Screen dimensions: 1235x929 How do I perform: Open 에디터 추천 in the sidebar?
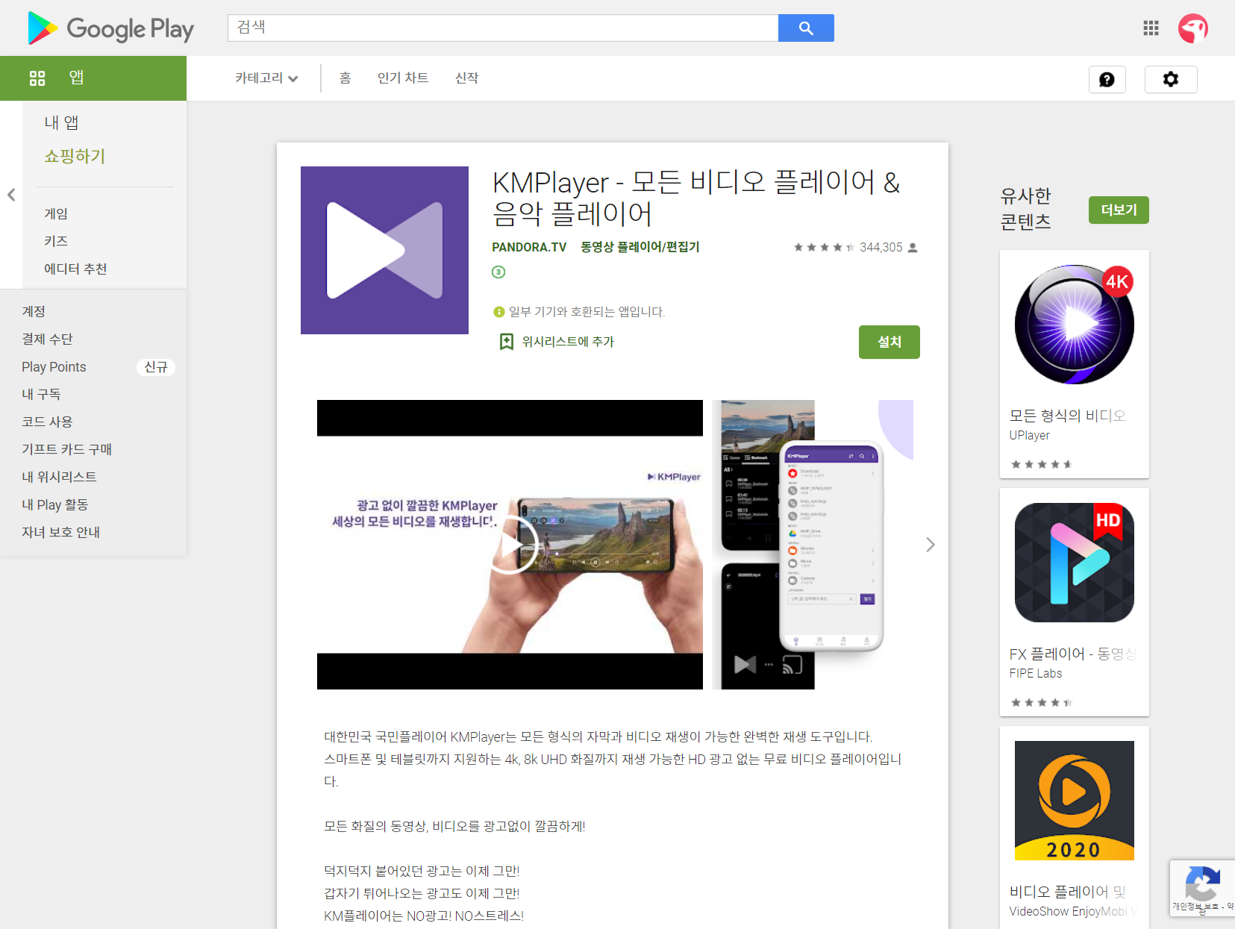pyautogui.click(x=75, y=269)
